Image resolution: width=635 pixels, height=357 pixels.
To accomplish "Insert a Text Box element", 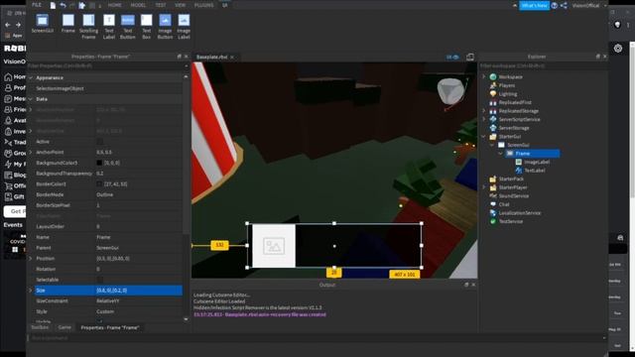I will tap(146, 27).
